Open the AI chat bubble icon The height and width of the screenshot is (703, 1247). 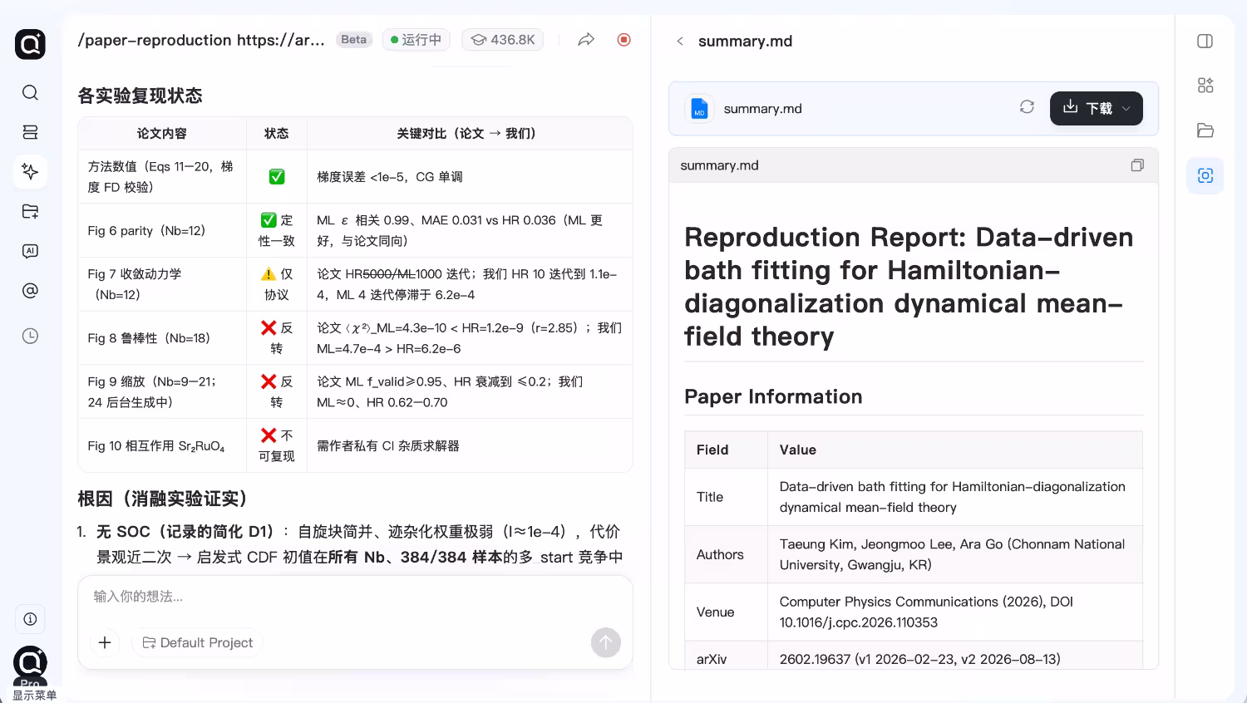tap(30, 251)
